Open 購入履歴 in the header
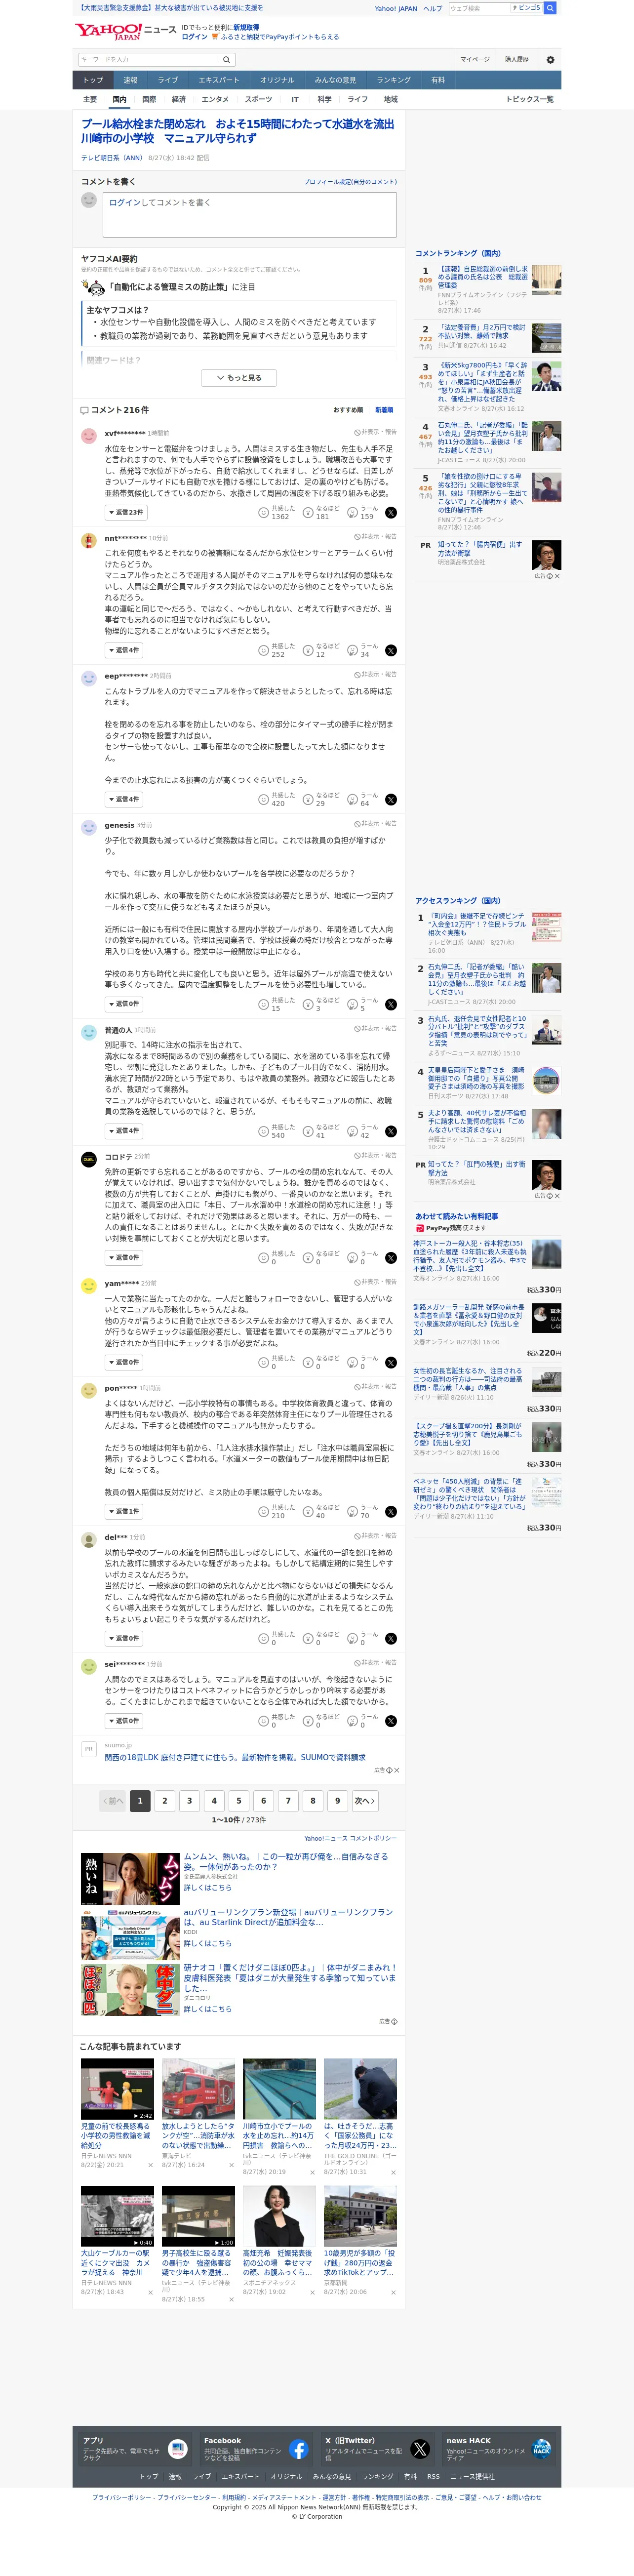This screenshot has width=634, height=2576. click(x=517, y=60)
